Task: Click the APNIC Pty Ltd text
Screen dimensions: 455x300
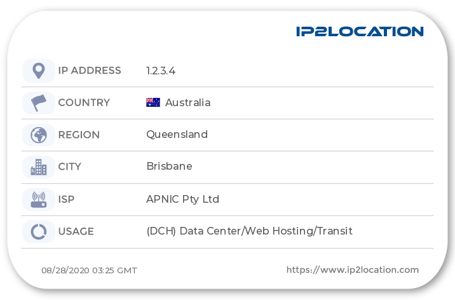Action: 182,200
